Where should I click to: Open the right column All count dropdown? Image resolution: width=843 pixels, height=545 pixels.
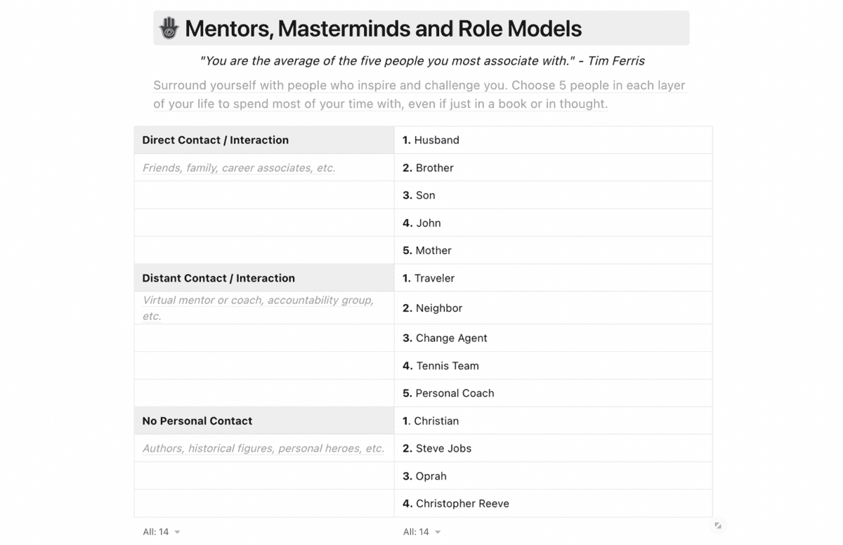click(x=421, y=532)
